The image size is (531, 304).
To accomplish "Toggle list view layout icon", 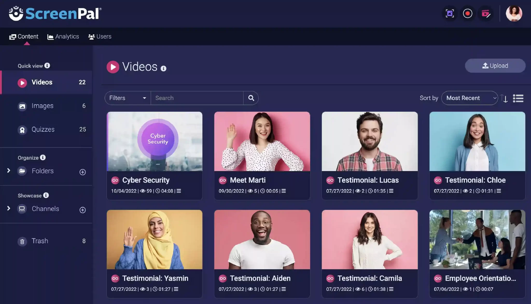I will (519, 98).
